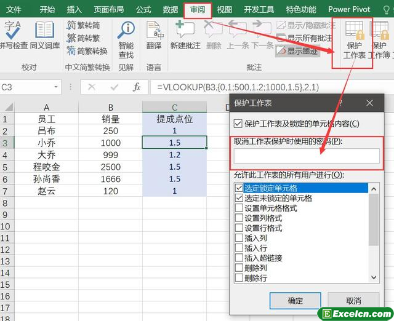The image size is (394, 321).
Task: Toggle 显示/隐藏批注
Action: point(306,25)
